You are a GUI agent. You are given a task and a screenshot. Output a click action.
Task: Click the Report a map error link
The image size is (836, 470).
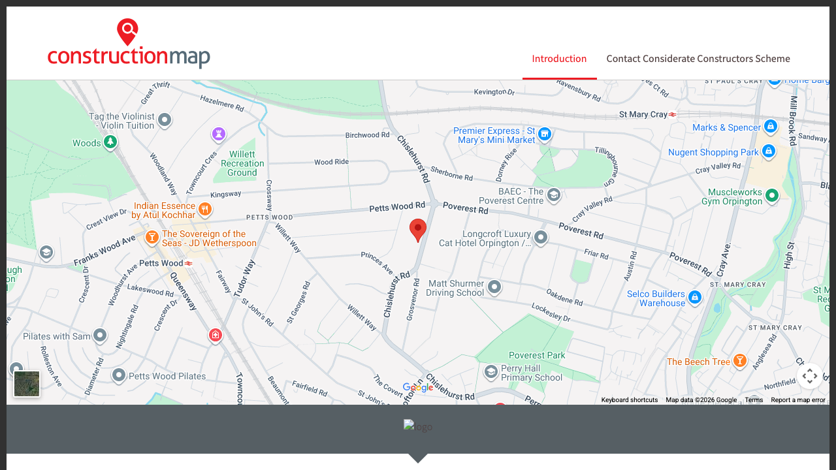pos(798,399)
